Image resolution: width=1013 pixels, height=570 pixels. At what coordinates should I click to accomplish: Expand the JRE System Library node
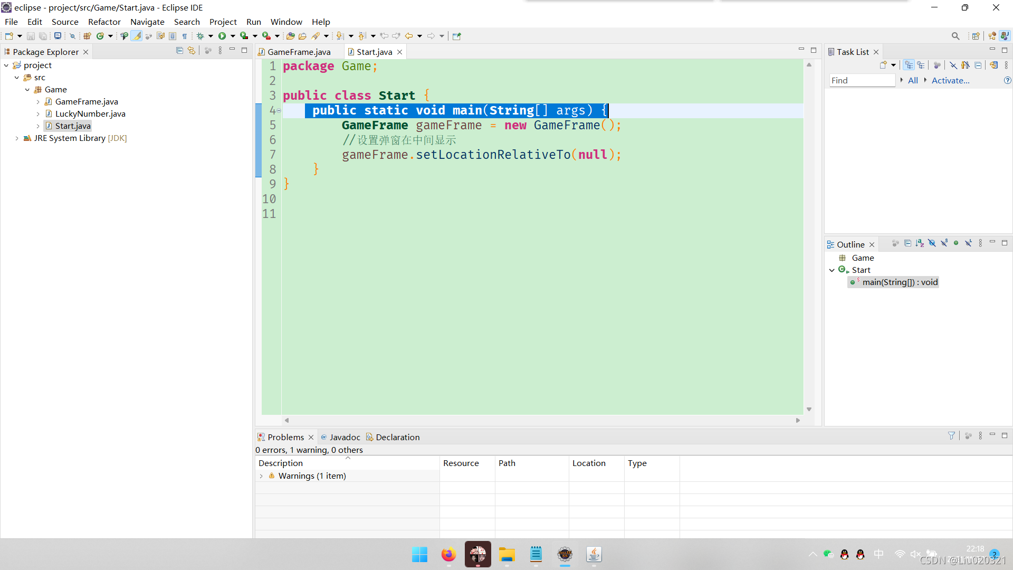[17, 138]
